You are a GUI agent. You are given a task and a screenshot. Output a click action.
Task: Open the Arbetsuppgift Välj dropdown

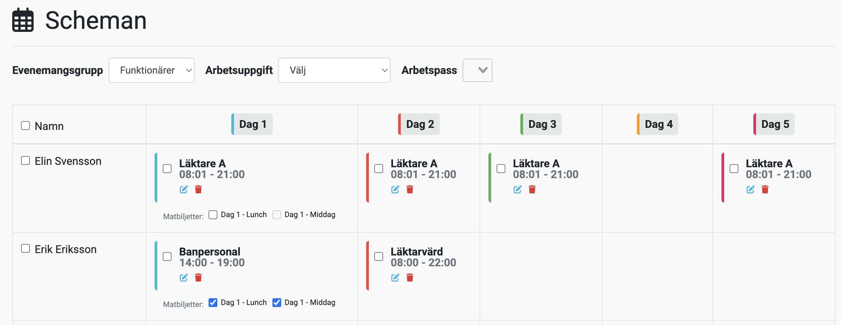334,70
